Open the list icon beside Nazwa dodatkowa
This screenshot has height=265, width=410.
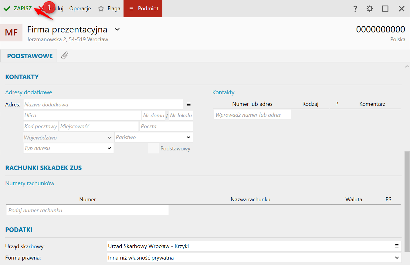(x=189, y=104)
